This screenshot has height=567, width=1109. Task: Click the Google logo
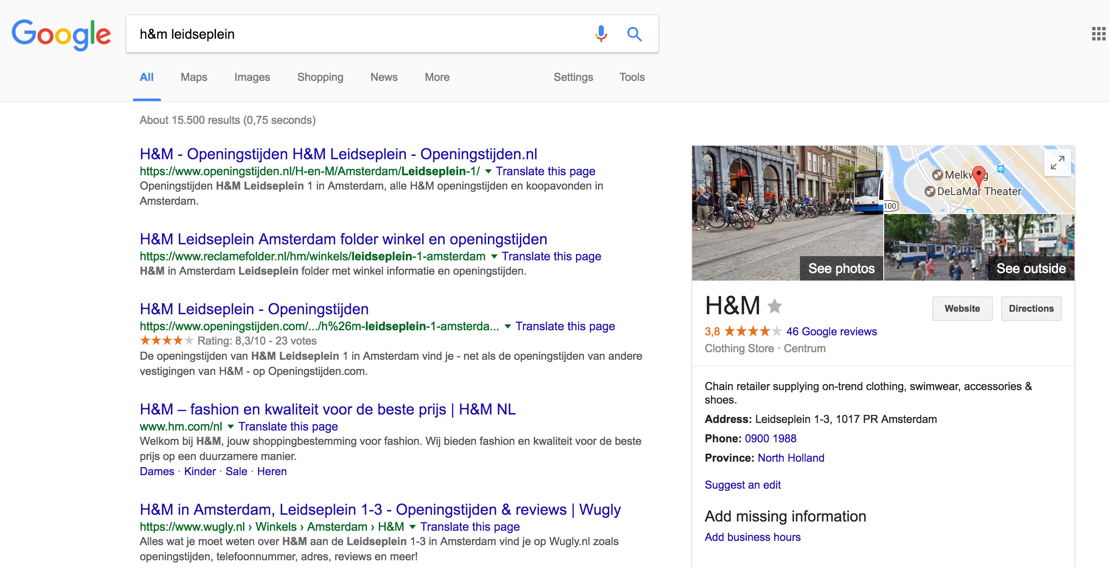point(61,35)
